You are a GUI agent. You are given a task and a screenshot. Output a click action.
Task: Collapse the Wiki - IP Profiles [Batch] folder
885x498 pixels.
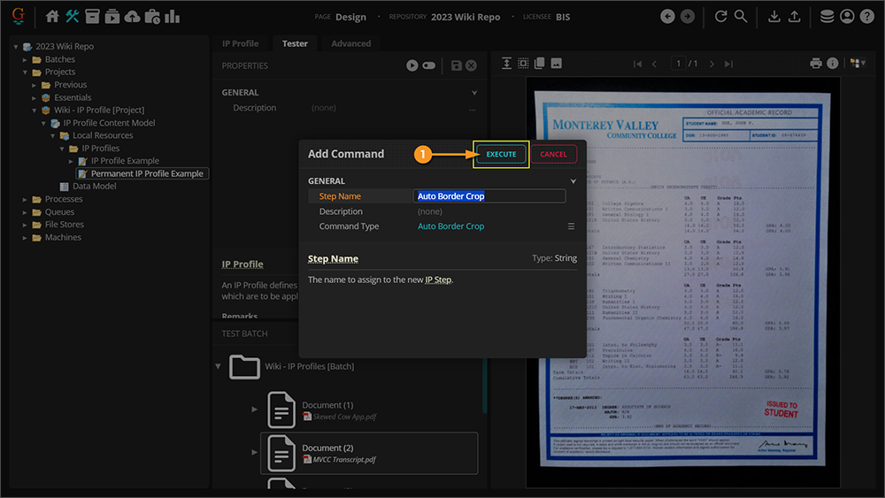click(218, 366)
